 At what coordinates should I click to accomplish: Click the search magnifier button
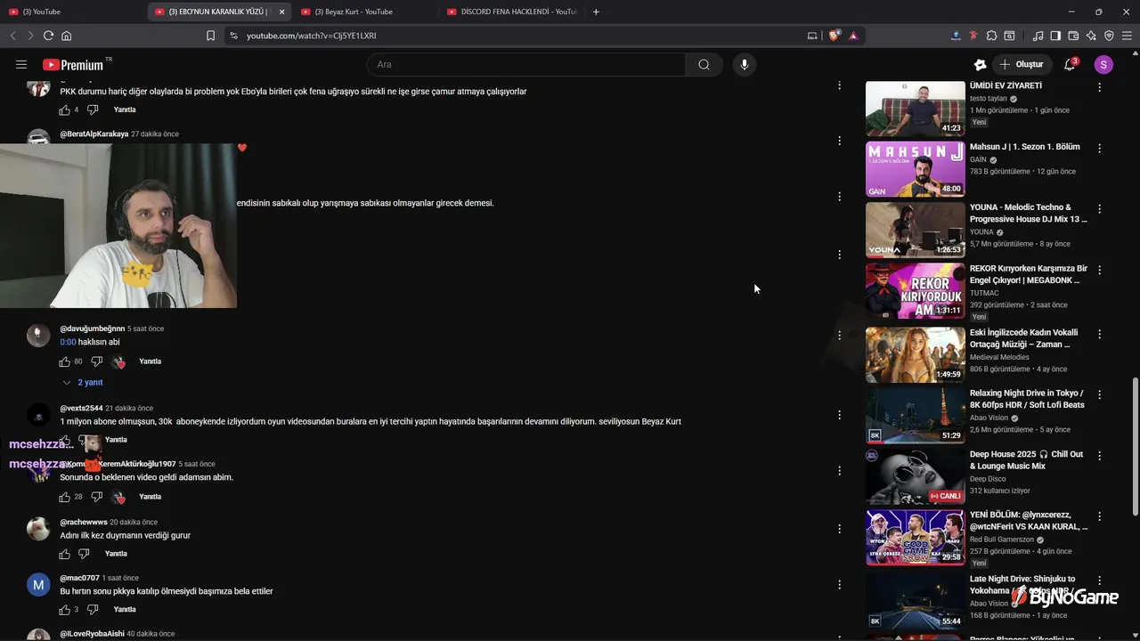[x=704, y=64]
